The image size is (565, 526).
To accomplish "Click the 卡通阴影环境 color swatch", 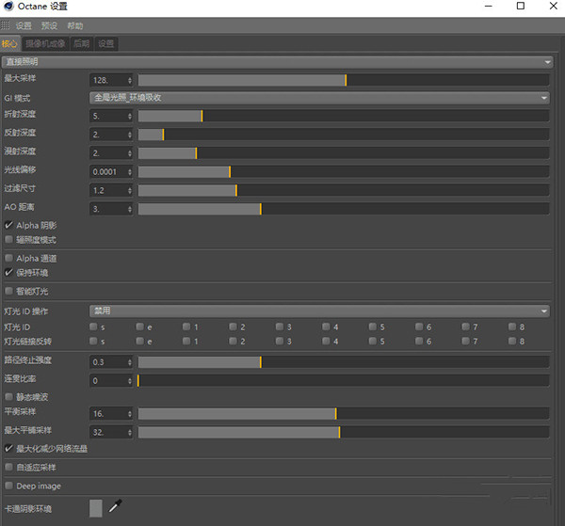I will (95, 508).
